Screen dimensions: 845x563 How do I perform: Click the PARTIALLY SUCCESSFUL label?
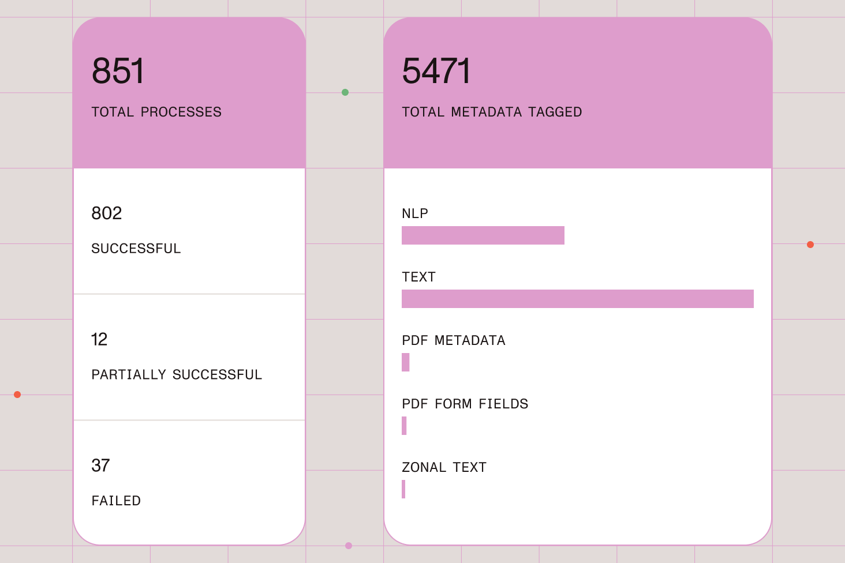click(x=177, y=375)
